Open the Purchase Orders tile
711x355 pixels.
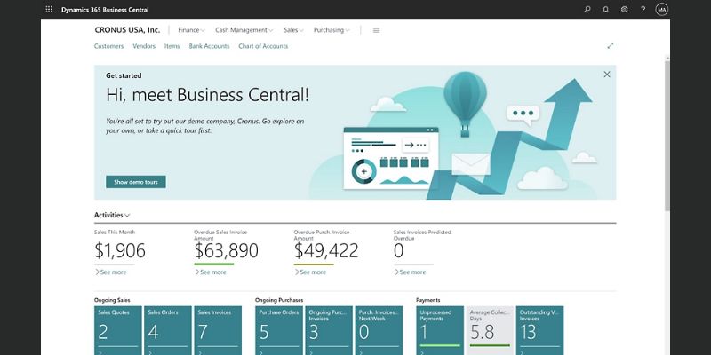pos(279,330)
